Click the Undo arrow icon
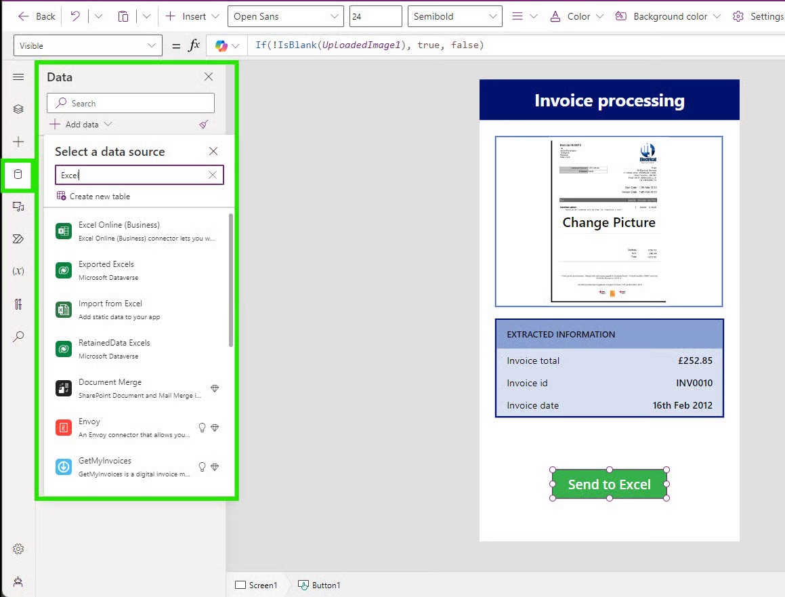Viewport: 785px width, 597px height. [75, 16]
